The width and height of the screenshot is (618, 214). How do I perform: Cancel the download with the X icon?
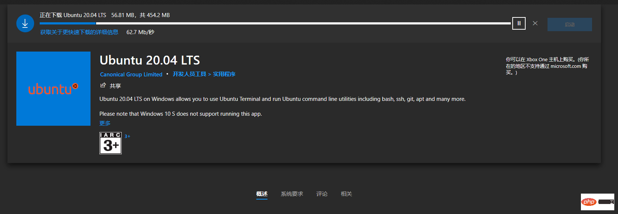(535, 23)
